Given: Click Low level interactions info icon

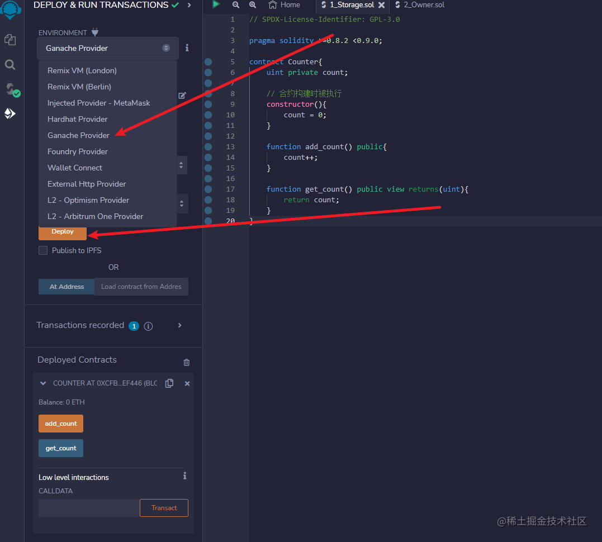Looking at the screenshot, I should (x=184, y=476).
